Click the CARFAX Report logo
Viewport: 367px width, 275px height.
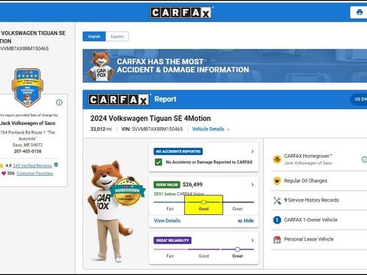coord(118,100)
